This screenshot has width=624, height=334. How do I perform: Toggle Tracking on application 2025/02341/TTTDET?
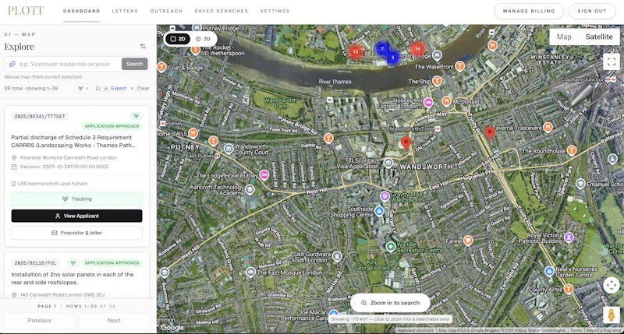coord(76,199)
